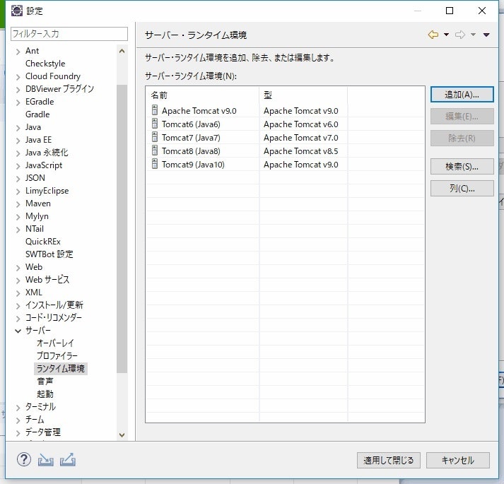Close the 設定 dialog window
This screenshot has width=504, height=484.
(482, 11)
